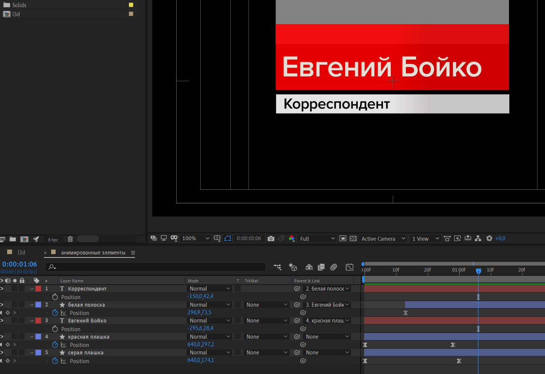Open the 100% magnification dropdown
The height and width of the screenshot is (374, 545).
pyautogui.click(x=195, y=238)
